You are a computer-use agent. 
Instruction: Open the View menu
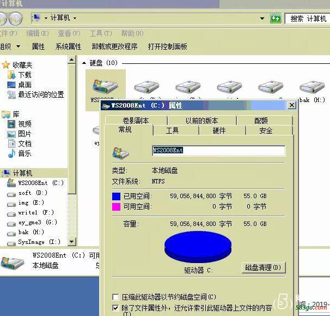[x=69, y=33]
